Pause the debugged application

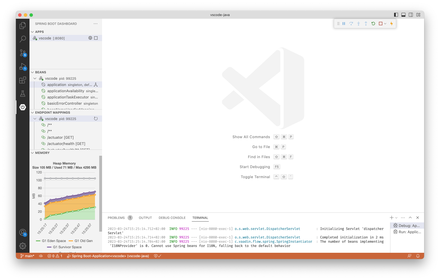click(344, 24)
